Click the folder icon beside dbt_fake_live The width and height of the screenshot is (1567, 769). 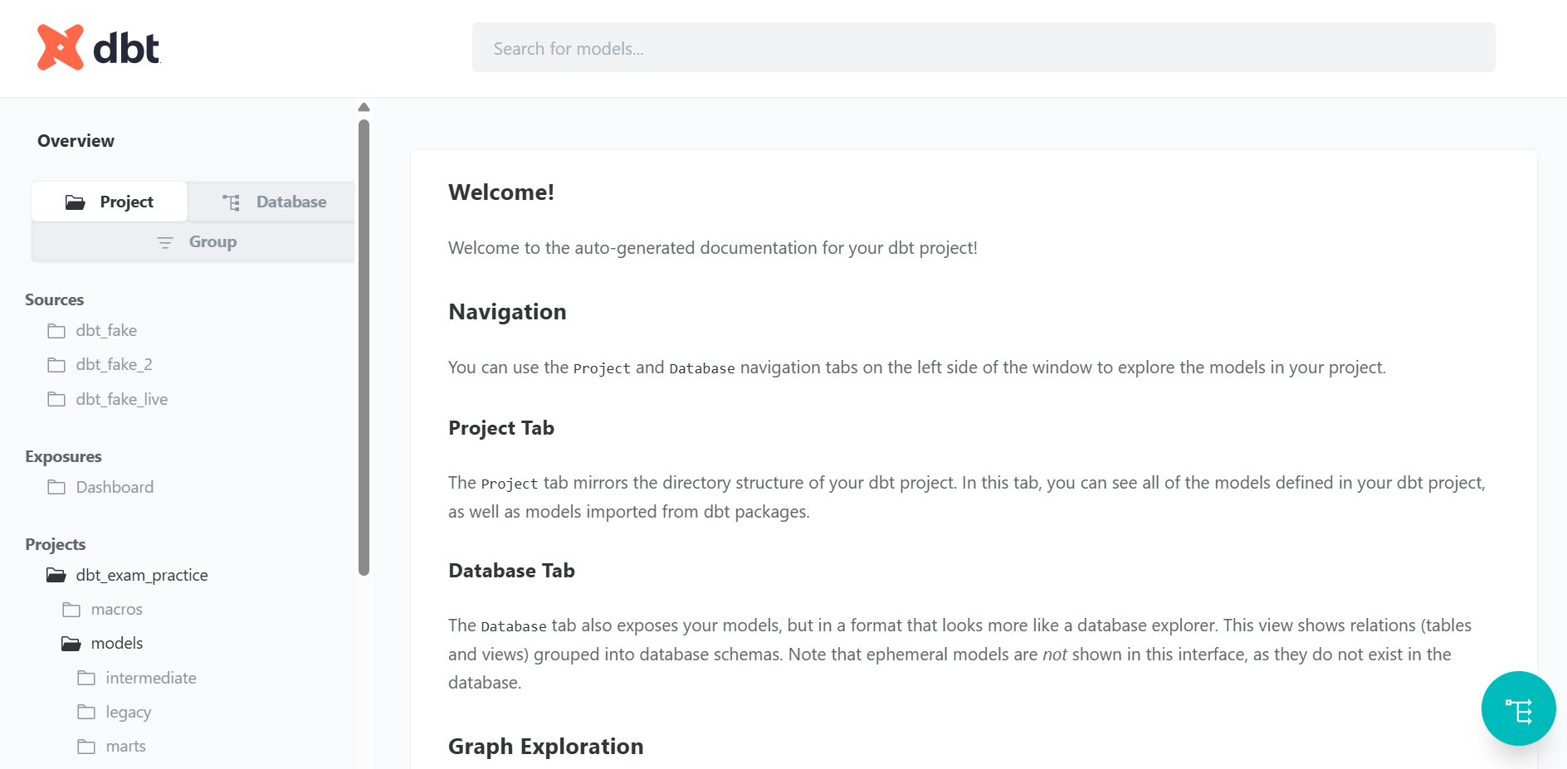56,399
